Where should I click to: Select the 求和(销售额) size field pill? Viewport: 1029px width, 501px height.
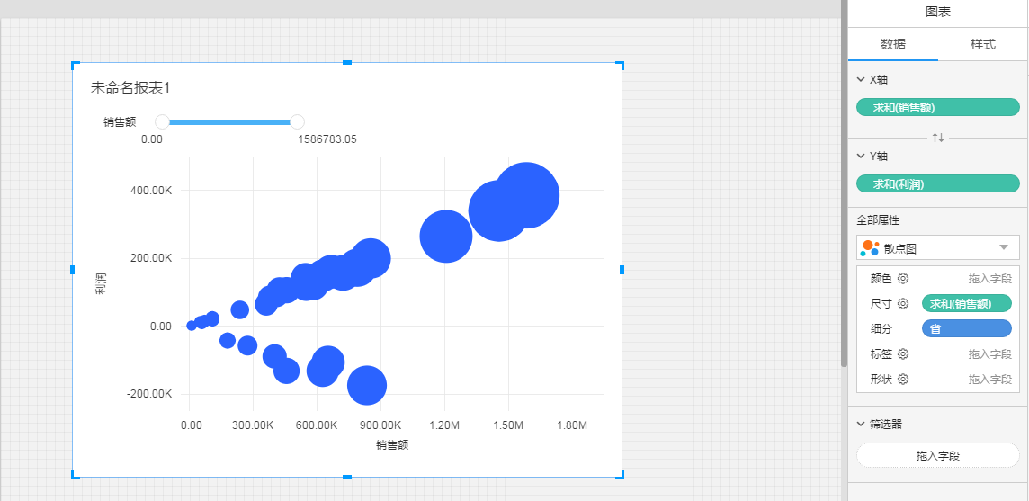point(967,303)
